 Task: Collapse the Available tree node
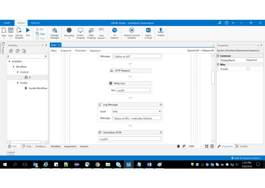9,61
